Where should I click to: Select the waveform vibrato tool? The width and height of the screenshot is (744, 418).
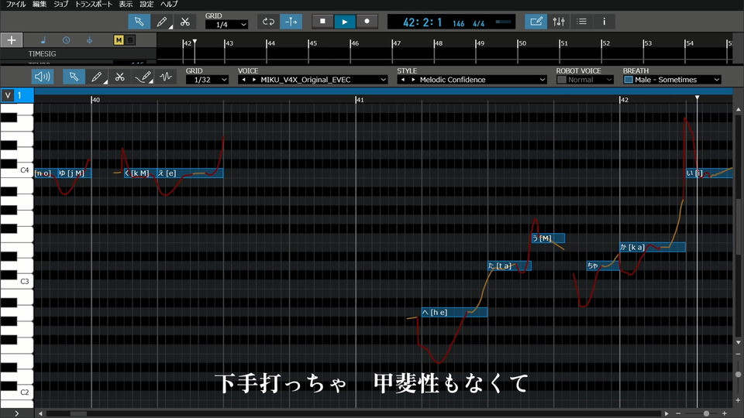[x=165, y=77]
